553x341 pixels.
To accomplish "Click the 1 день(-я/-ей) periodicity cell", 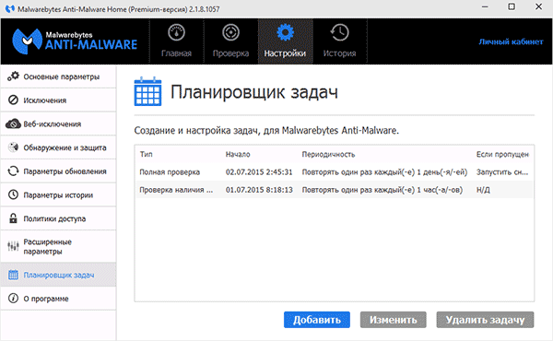I will (384, 172).
